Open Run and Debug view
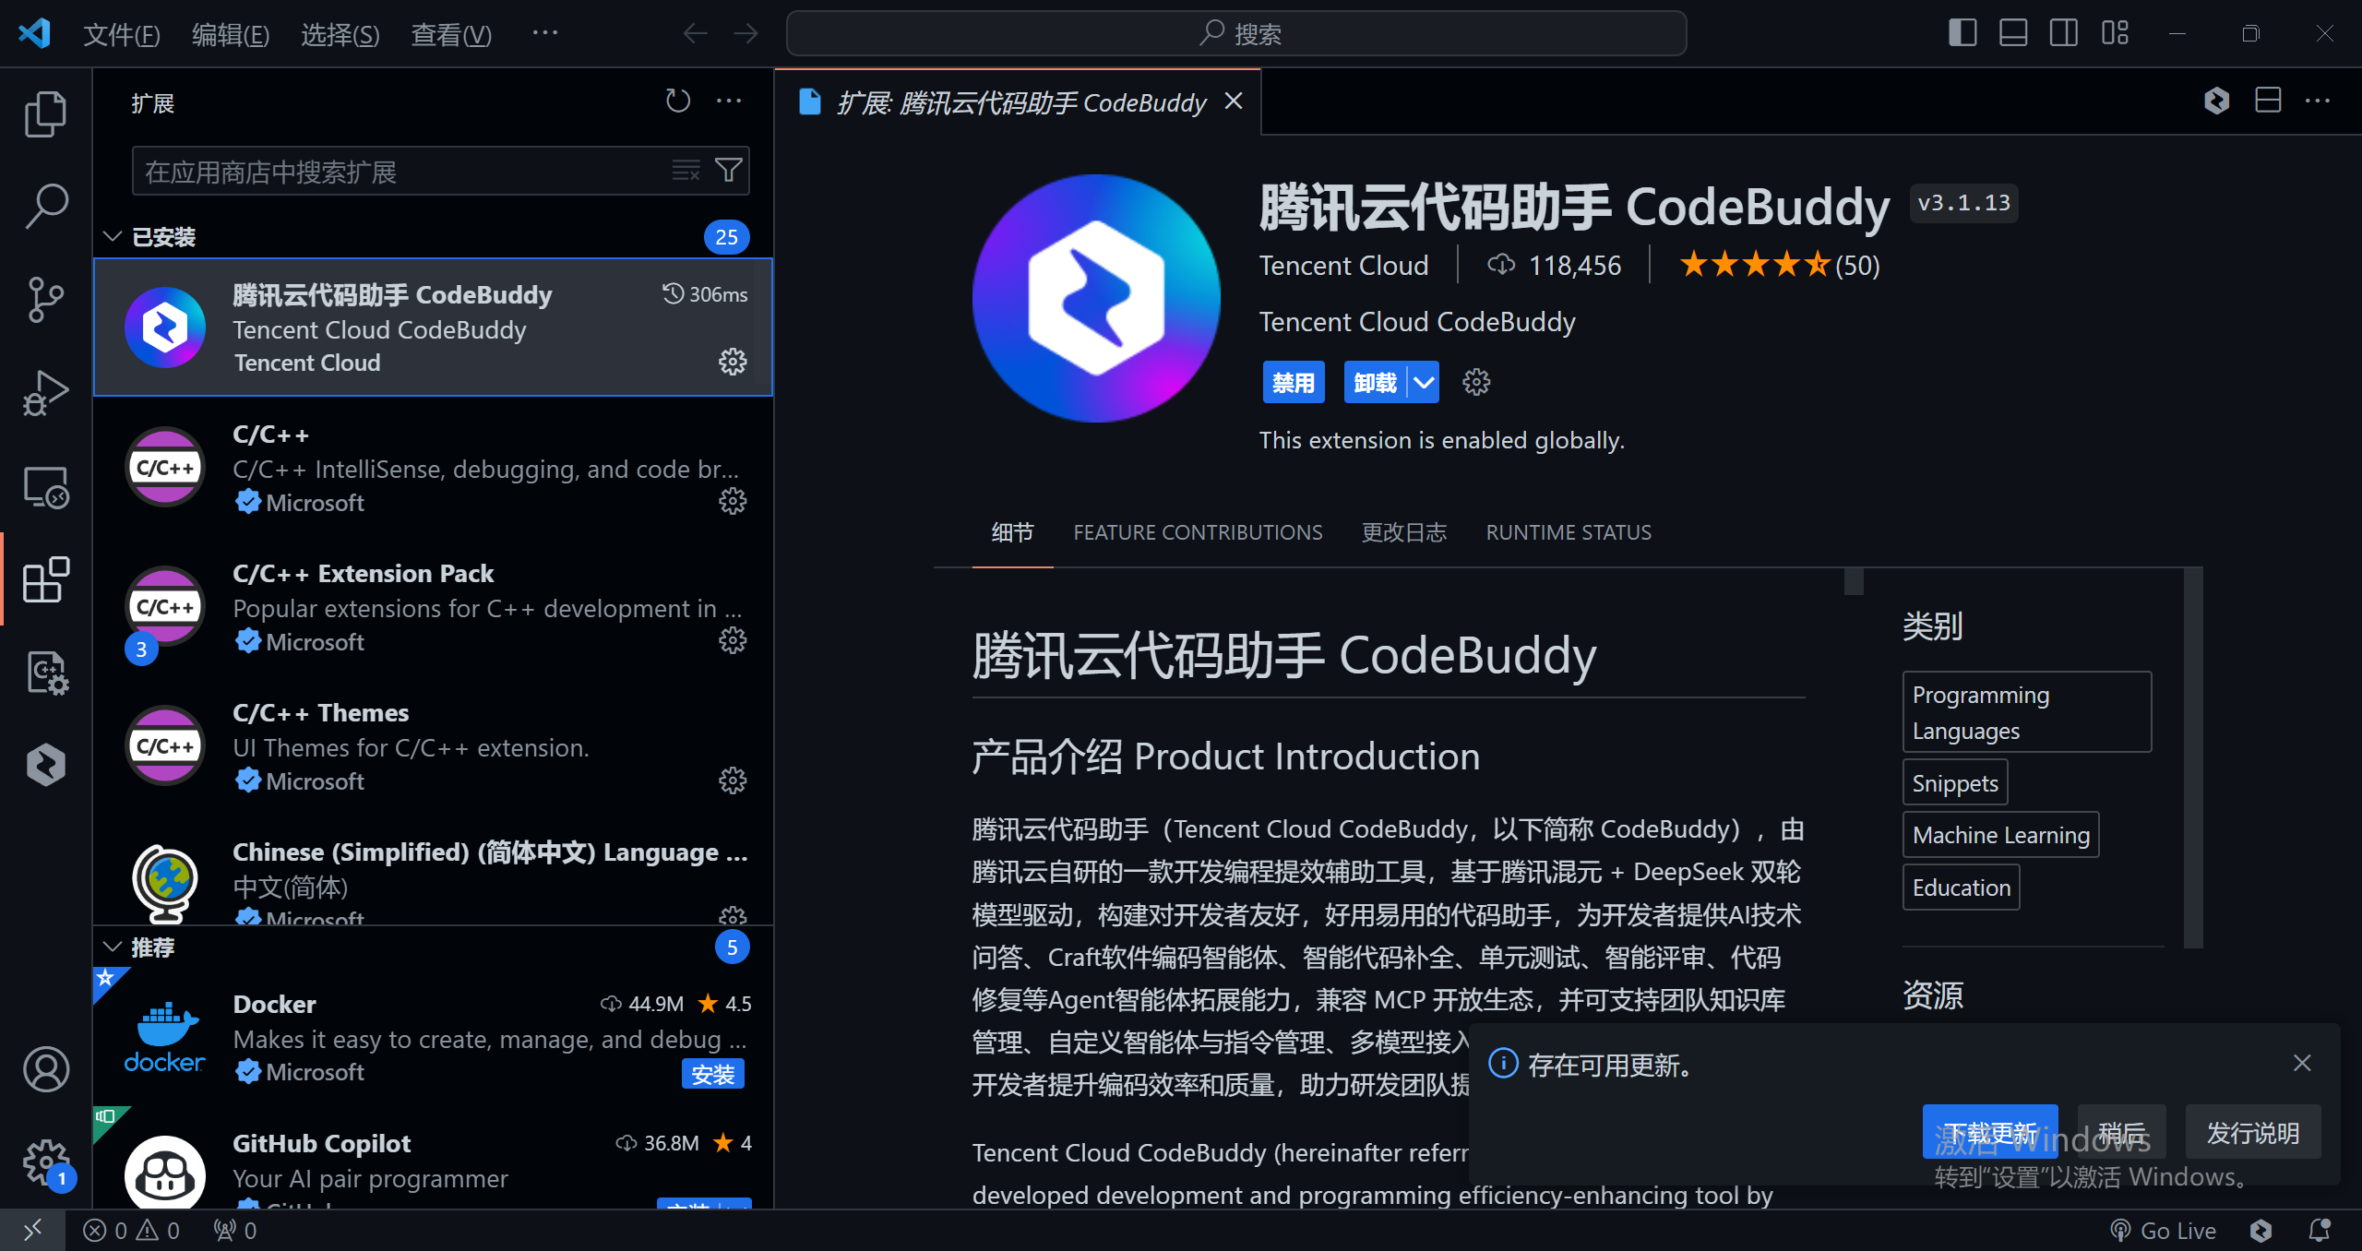Screen dimensions: 2362x1251 [45, 393]
